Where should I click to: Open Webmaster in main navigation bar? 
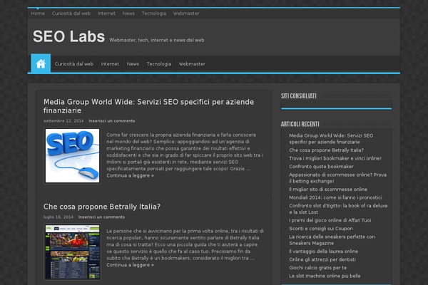pyautogui.click(x=192, y=64)
